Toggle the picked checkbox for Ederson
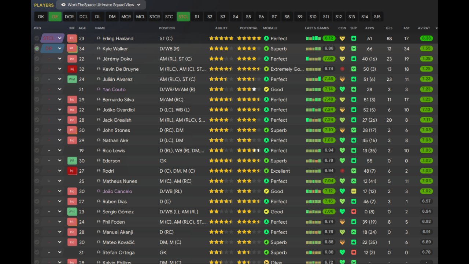 point(37,161)
